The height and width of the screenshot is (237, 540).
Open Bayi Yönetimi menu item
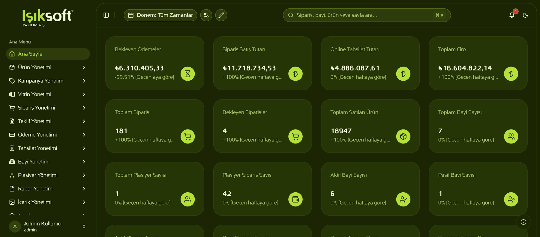[x=48, y=162]
